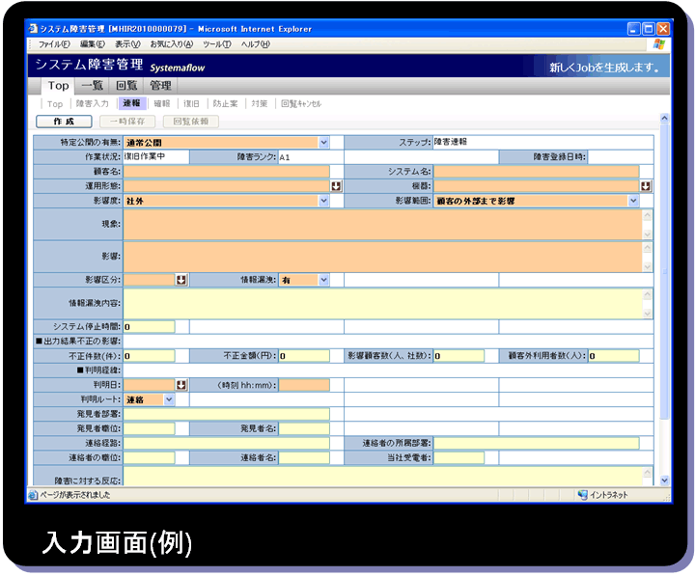
Task: Switch to the Top main tab
Action: point(58,86)
